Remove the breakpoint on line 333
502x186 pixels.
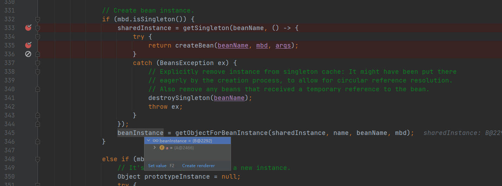(x=28, y=28)
